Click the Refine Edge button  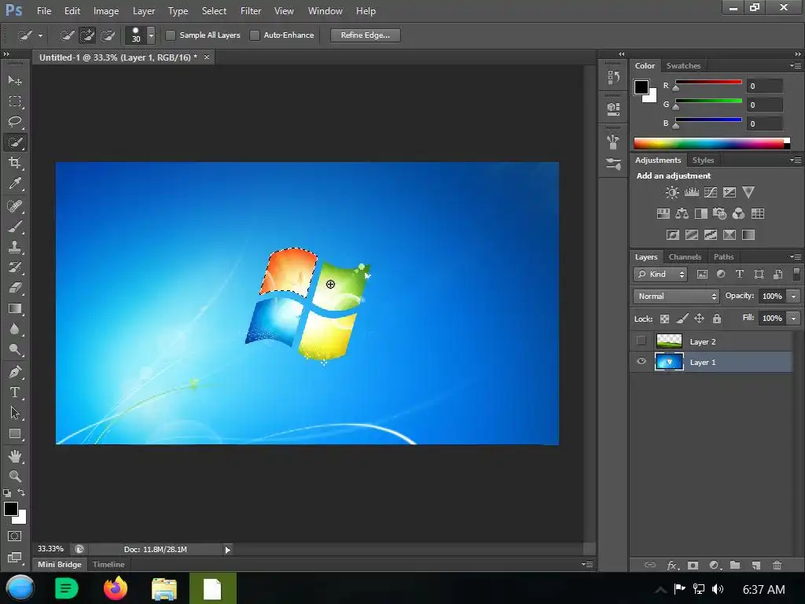tap(365, 35)
